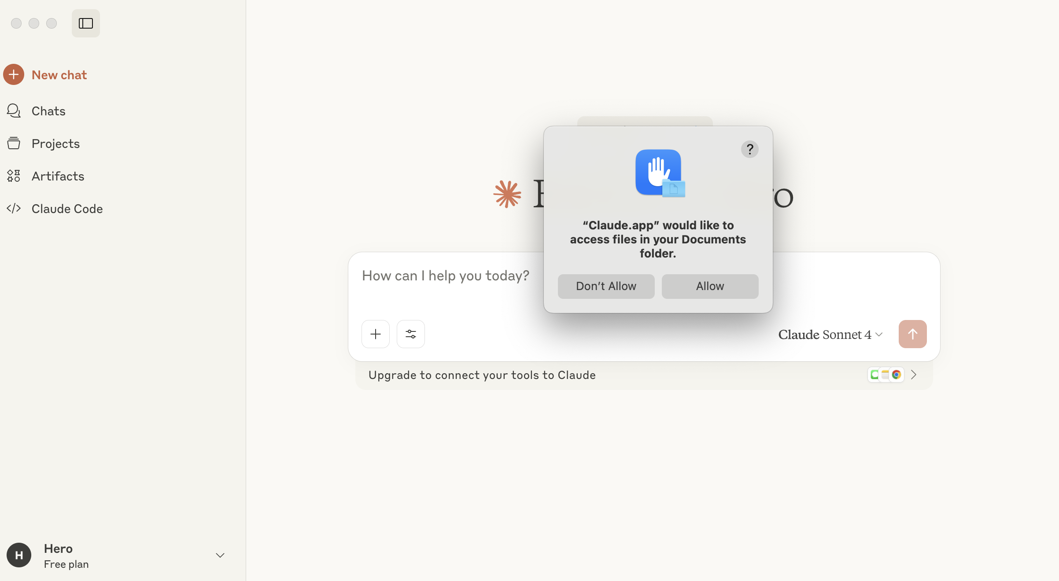Click the help question mark icon

749,149
